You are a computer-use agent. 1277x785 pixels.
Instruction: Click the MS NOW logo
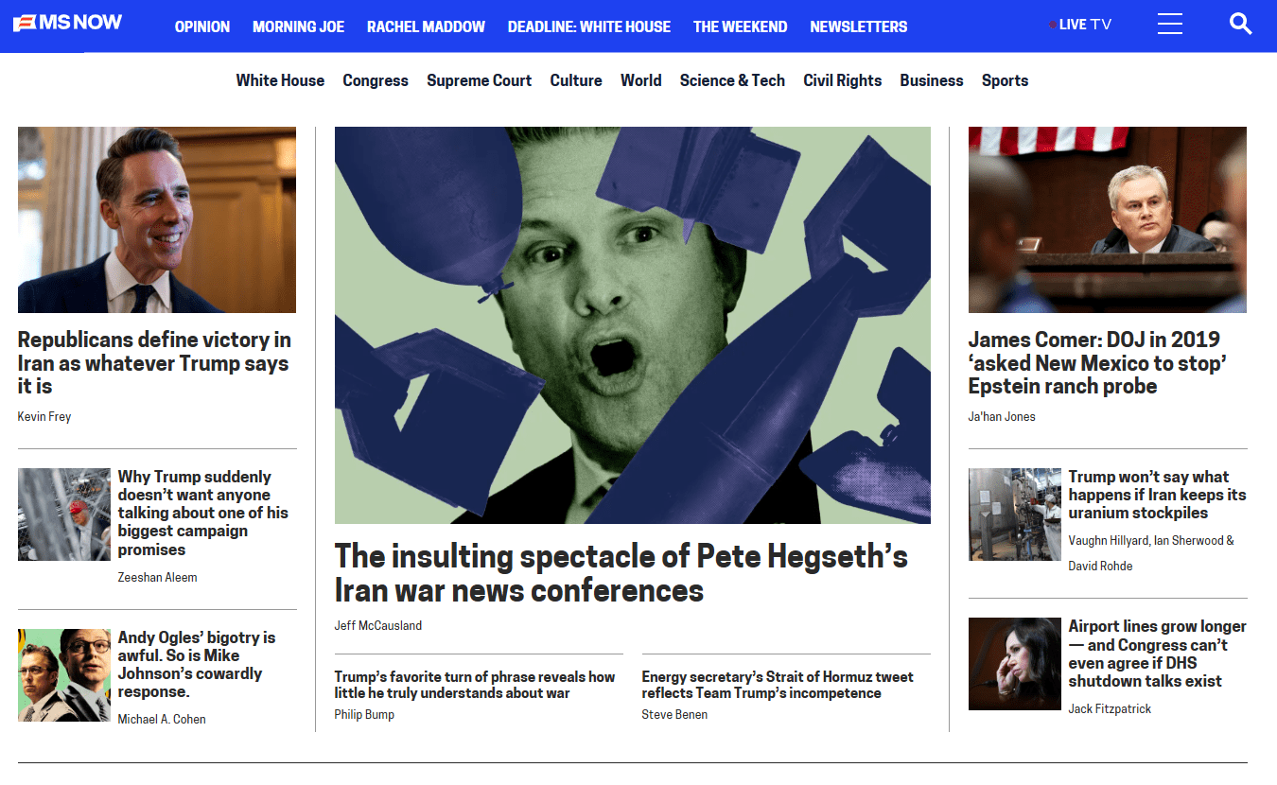pos(67,23)
